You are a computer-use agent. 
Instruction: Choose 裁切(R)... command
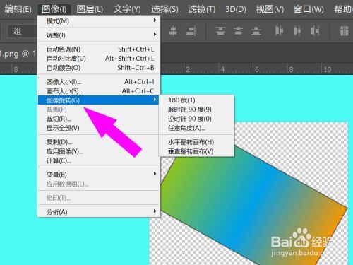pyautogui.click(x=99, y=119)
